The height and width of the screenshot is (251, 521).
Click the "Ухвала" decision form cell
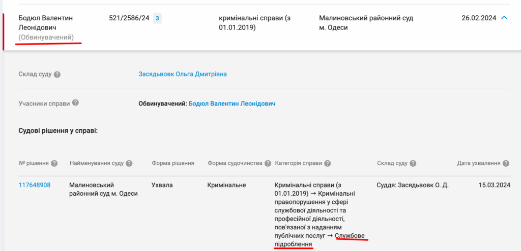[x=162, y=185]
